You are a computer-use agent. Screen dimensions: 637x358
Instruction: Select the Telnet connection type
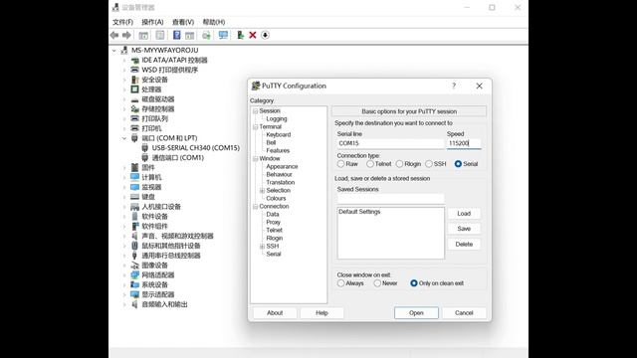(370, 164)
